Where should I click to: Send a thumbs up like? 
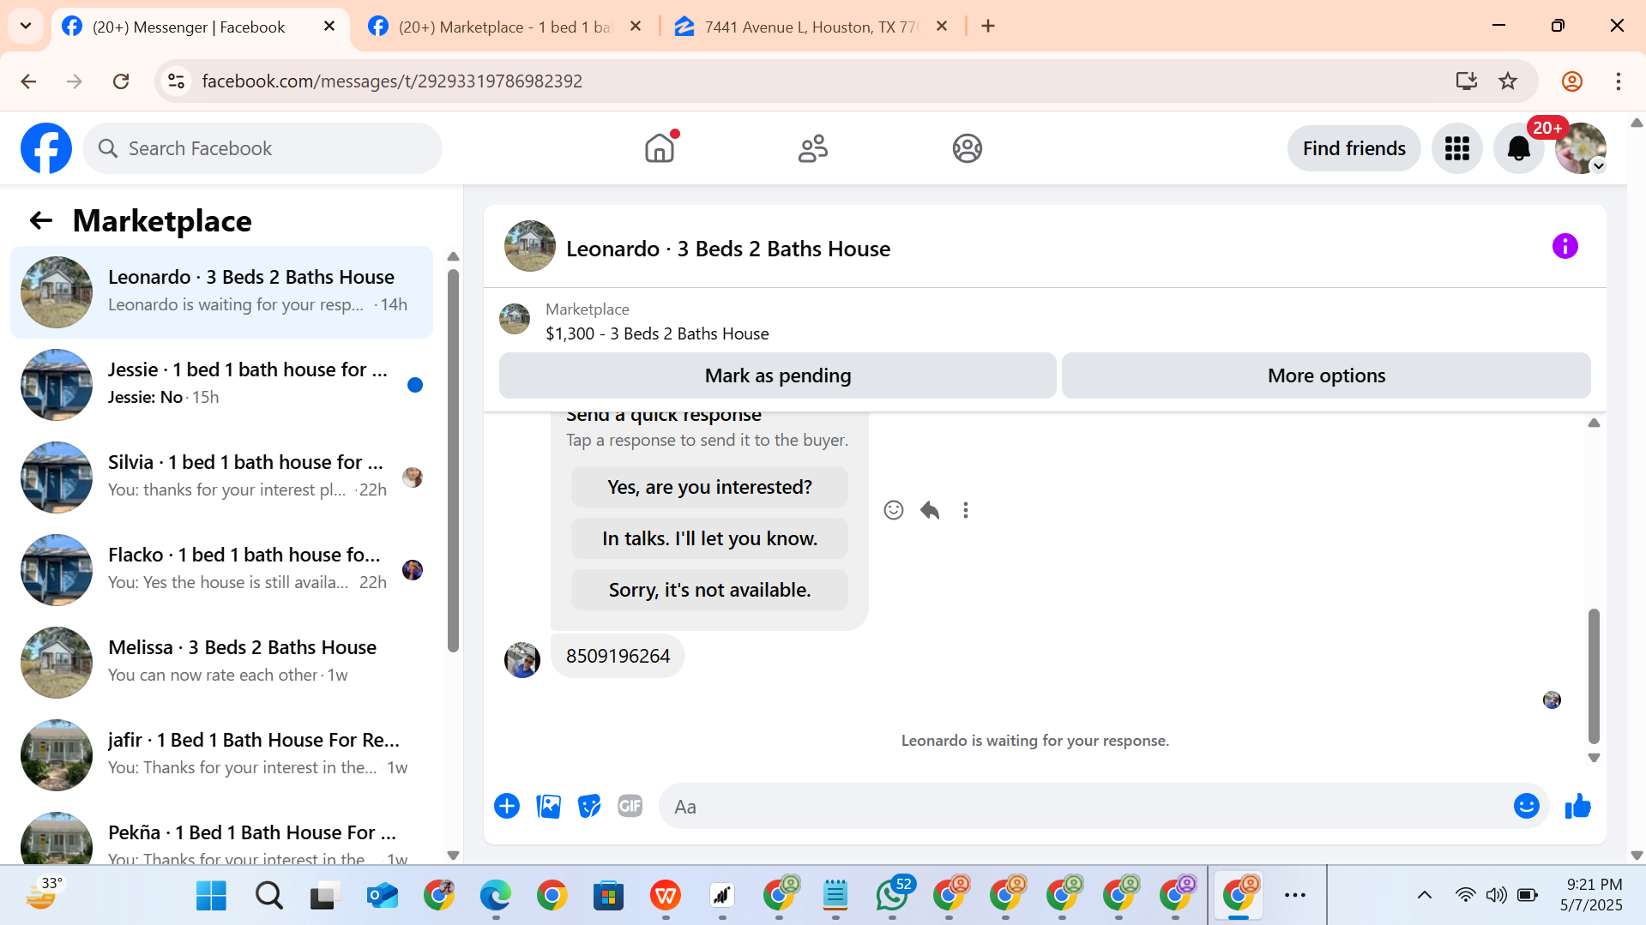click(x=1578, y=806)
